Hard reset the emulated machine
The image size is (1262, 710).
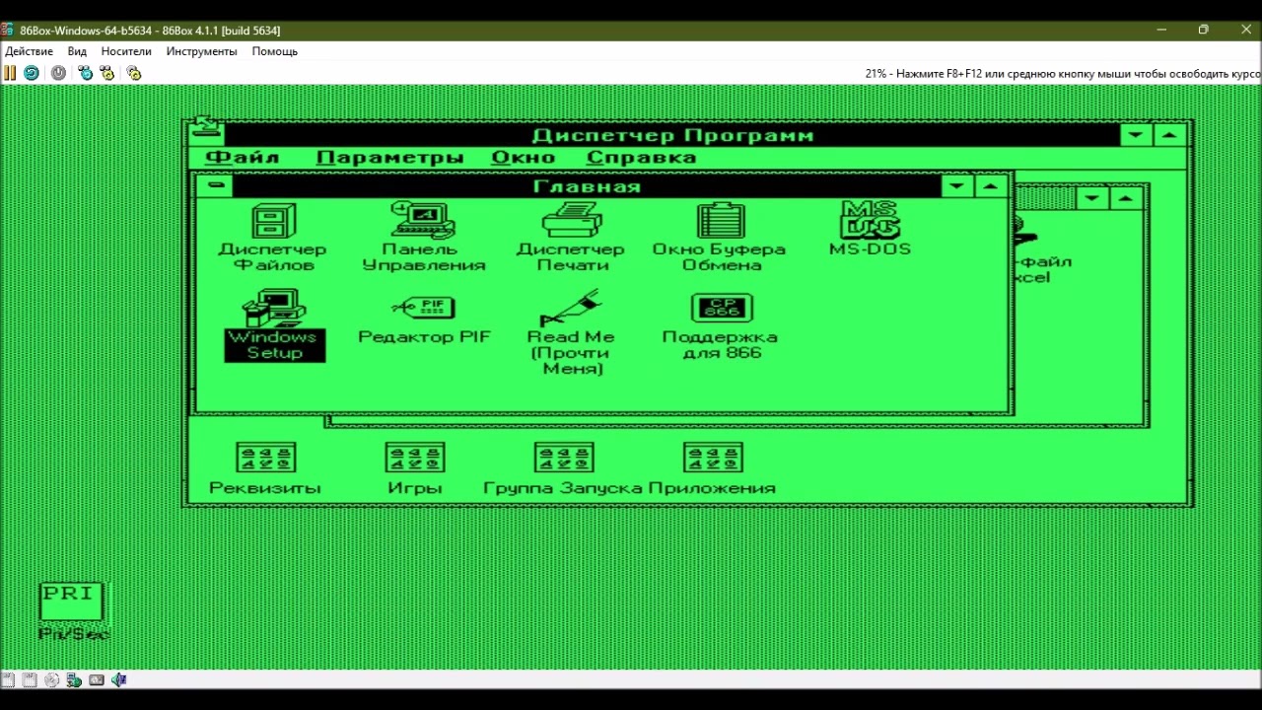(32, 73)
